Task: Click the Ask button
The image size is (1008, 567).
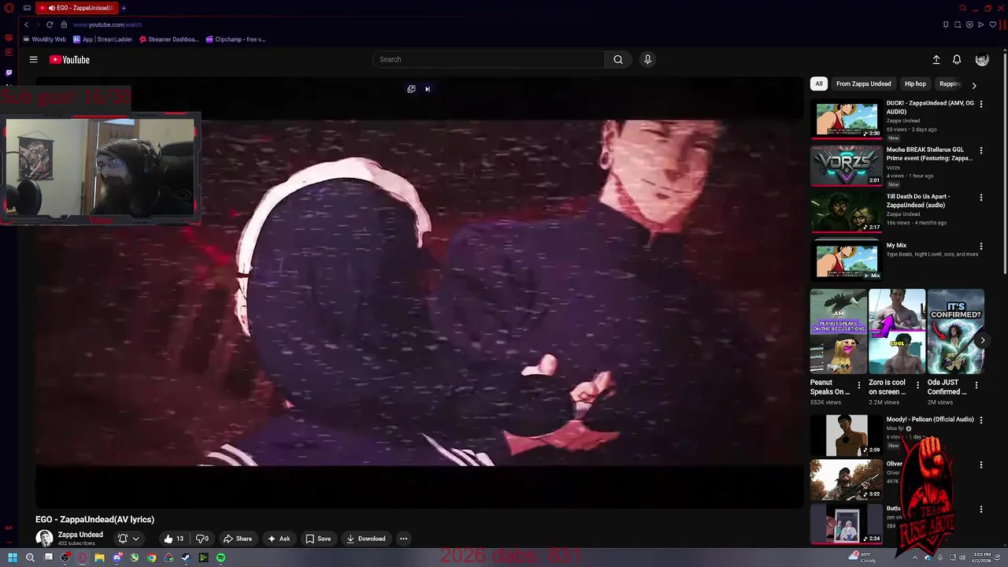Action: 279,539
